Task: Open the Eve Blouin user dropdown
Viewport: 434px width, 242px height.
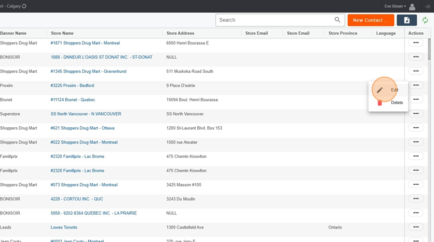Action: click(x=395, y=6)
